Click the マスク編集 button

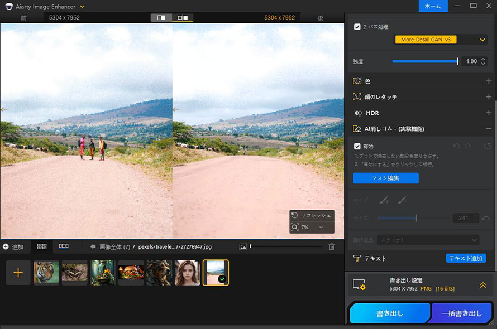pyautogui.click(x=385, y=178)
